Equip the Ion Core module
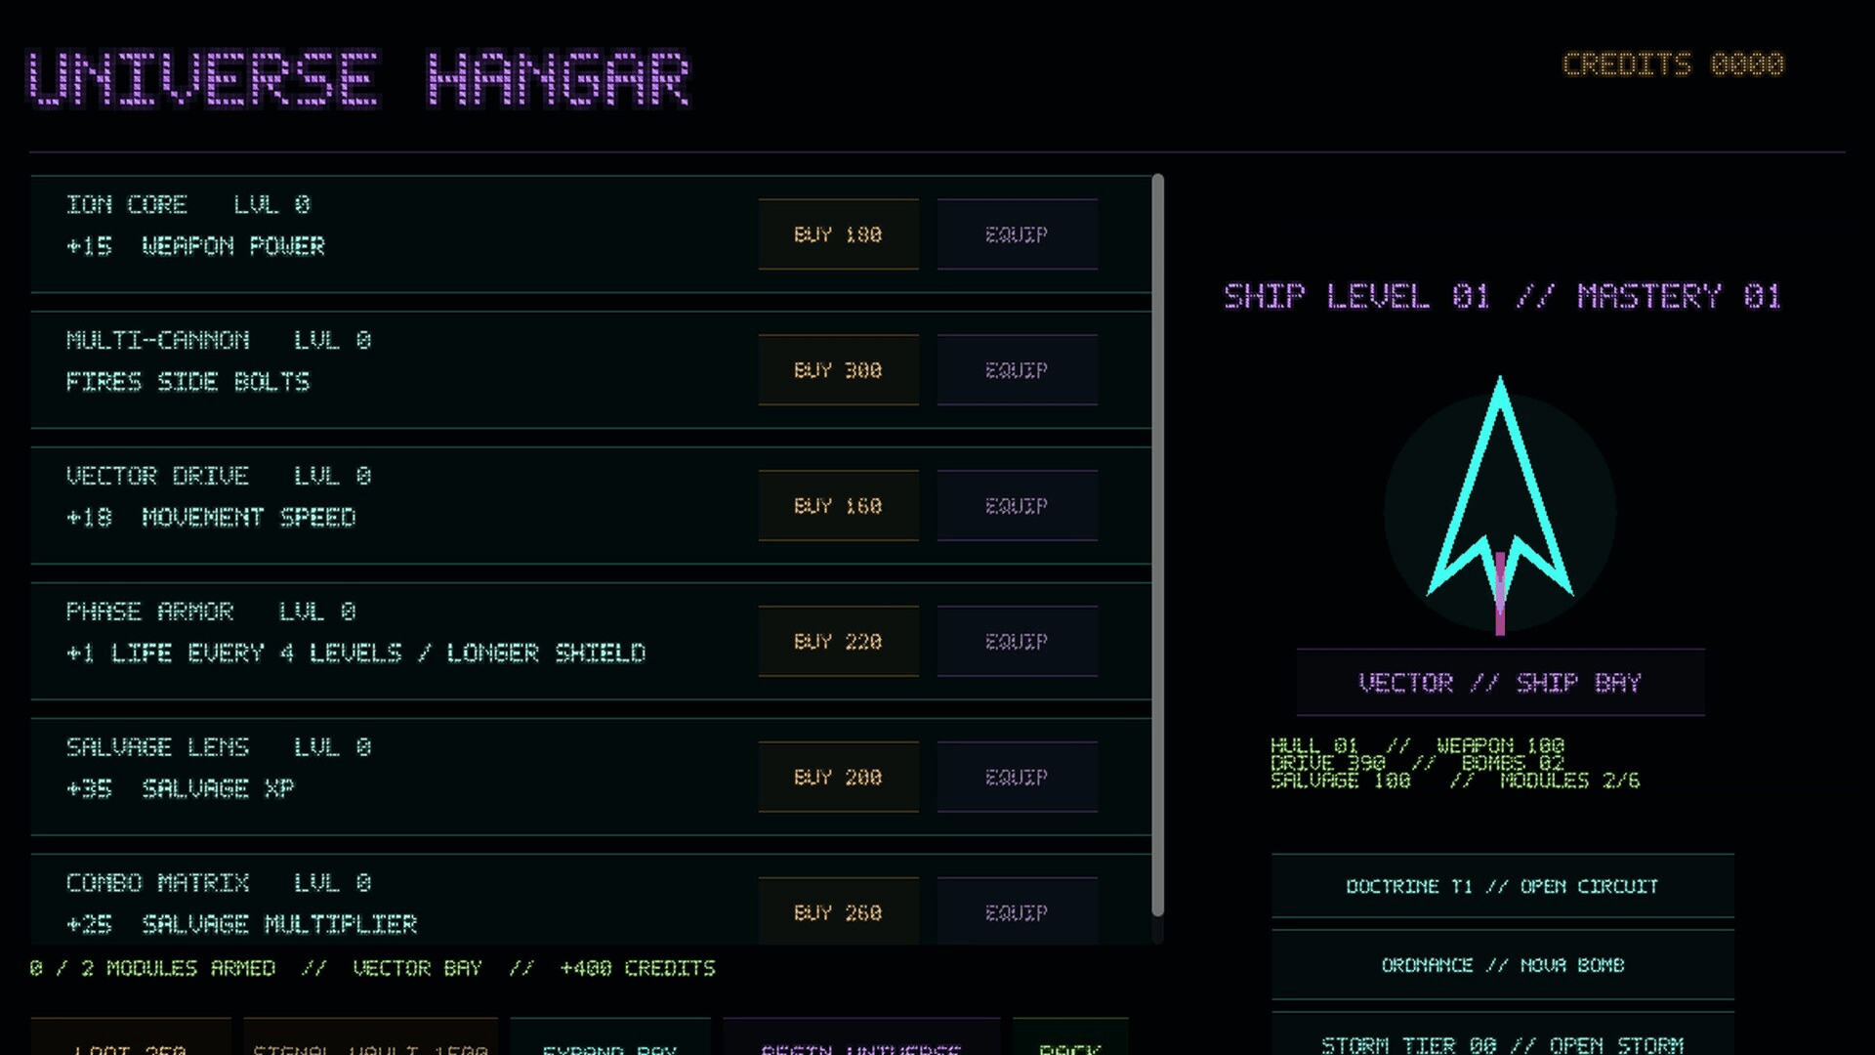 [x=1017, y=234]
